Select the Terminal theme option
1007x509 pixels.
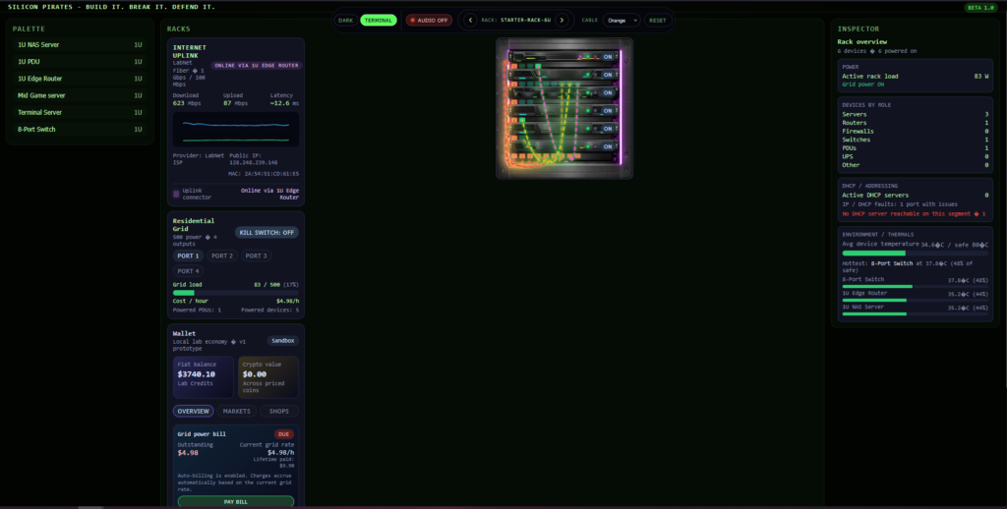click(379, 20)
